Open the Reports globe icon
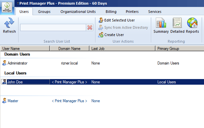The height and width of the screenshot is (128, 204). coord(192,23)
